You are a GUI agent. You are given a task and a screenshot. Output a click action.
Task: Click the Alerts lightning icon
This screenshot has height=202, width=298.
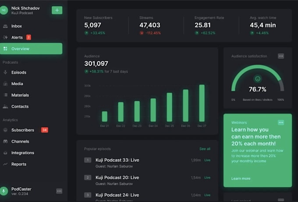pos(5,37)
